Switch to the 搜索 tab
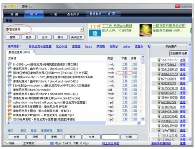The height and width of the screenshot is (149, 195). (34, 14)
